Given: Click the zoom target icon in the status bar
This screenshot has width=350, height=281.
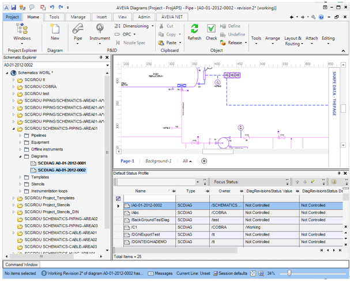Looking at the screenshot, I should 261,273.
